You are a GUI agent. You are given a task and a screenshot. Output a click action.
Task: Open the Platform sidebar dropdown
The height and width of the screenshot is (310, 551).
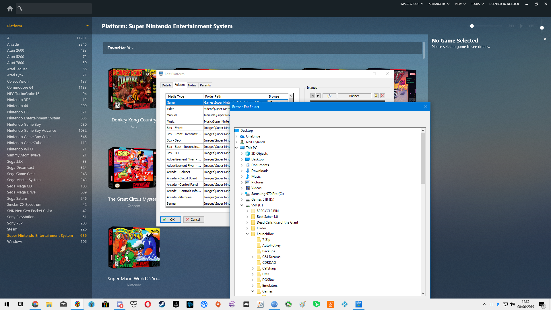point(88,26)
